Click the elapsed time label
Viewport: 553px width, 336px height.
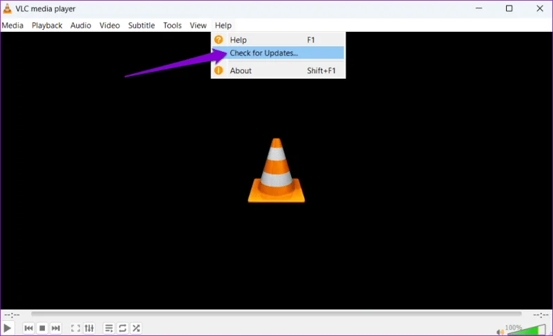point(12,315)
